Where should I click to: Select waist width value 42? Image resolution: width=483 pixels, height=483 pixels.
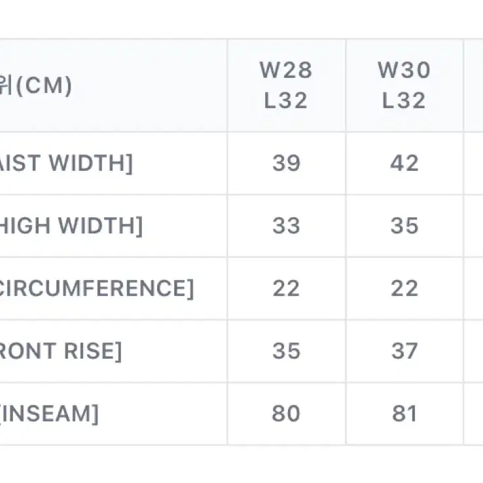click(x=404, y=163)
